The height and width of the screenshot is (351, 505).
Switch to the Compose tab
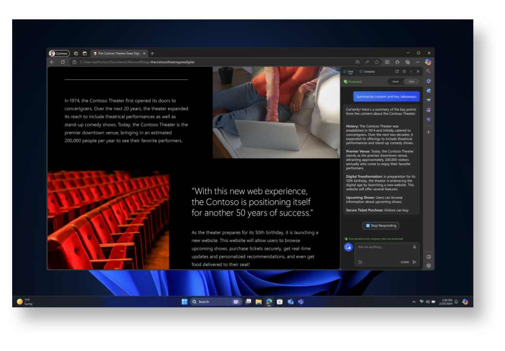pyautogui.click(x=368, y=71)
